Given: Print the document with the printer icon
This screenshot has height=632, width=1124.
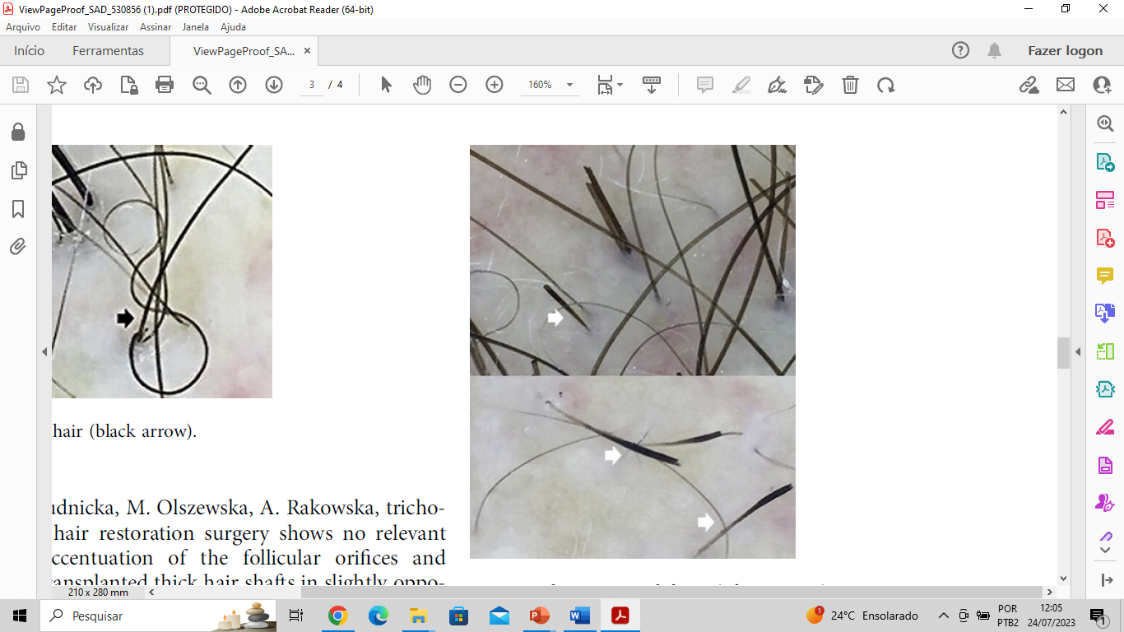Looking at the screenshot, I should (165, 85).
